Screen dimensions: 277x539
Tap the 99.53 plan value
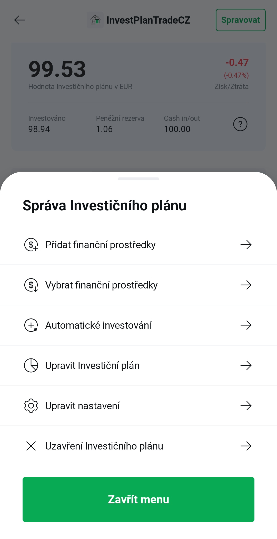click(57, 69)
